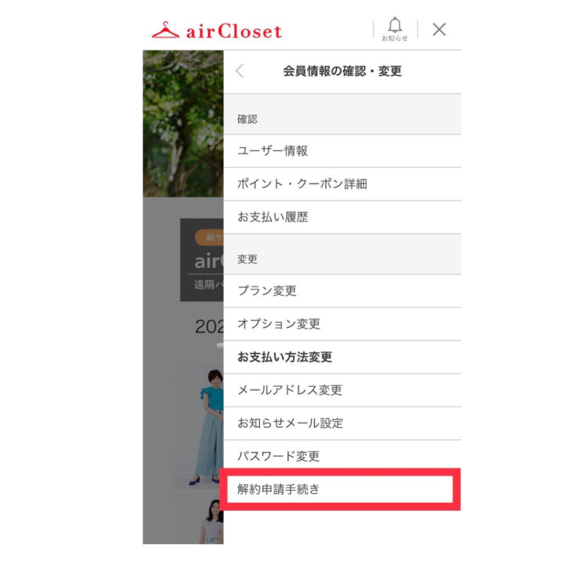View お支払い履歴
This screenshot has height=585, width=585.
342,217
